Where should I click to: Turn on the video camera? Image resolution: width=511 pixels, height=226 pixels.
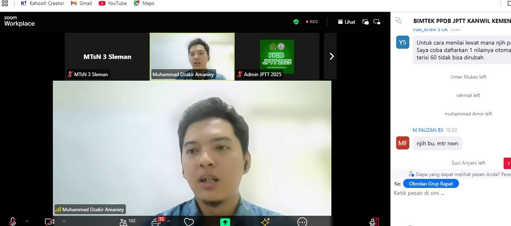pos(49,221)
